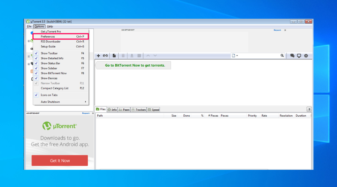Toggle Show BitTorrent Now option

(61, 73)
